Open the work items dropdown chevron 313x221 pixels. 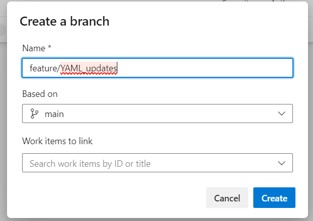point(281,163)
